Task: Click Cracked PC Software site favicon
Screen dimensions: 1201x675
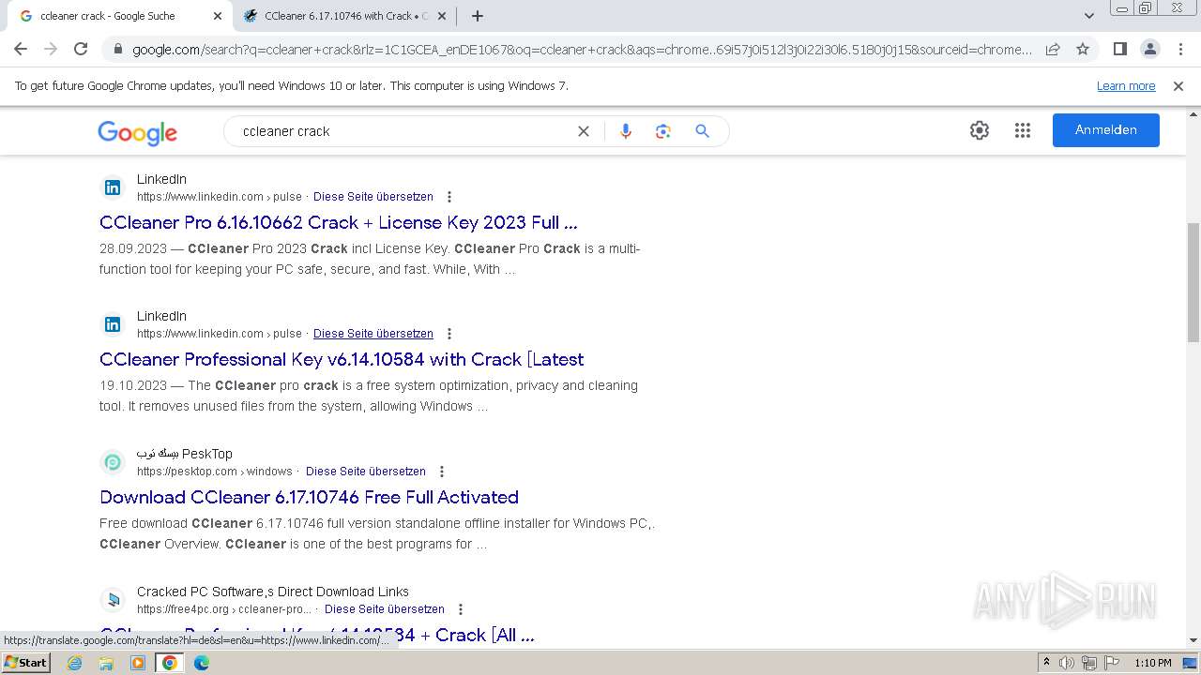Action: (x=113, y=600)
